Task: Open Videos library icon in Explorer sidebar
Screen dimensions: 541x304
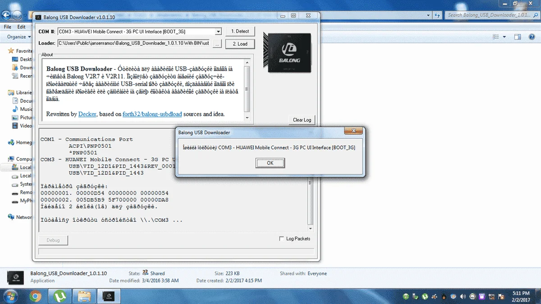Action: coord(15,126)
